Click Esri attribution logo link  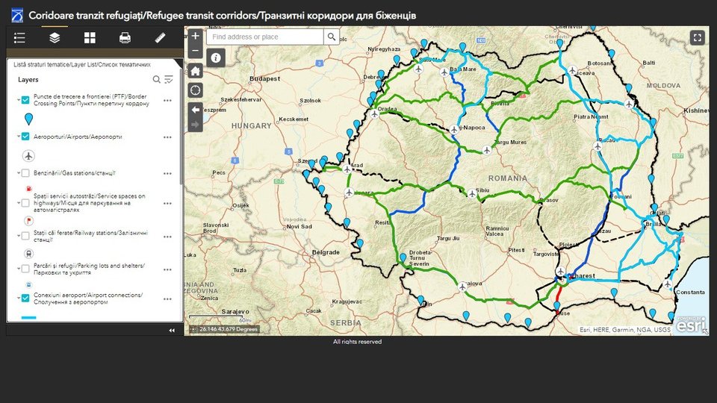[x=690, y=325]
